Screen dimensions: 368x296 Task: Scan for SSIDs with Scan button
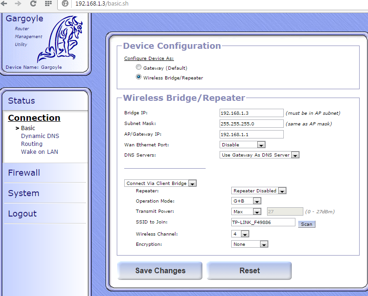point(307,224)
